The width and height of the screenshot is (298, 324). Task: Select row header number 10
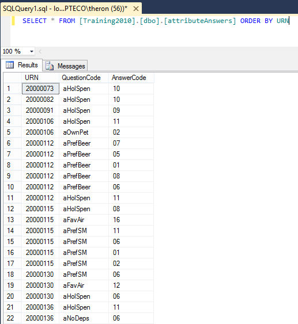[13, 187]
